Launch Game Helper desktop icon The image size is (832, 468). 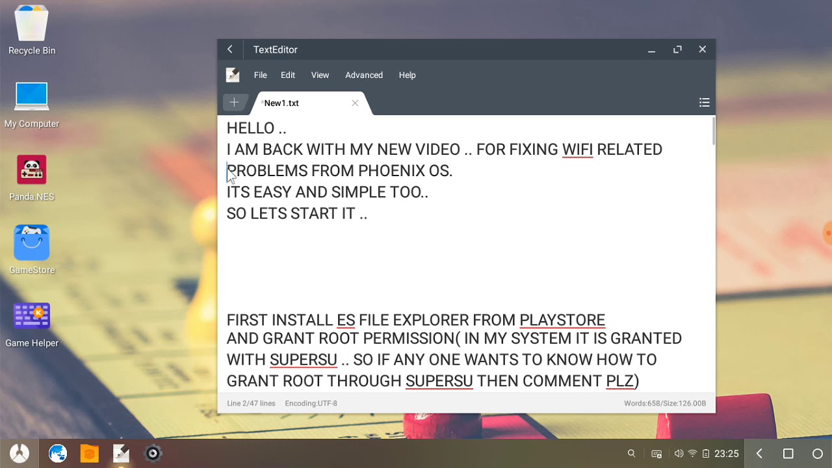[31, 324]
